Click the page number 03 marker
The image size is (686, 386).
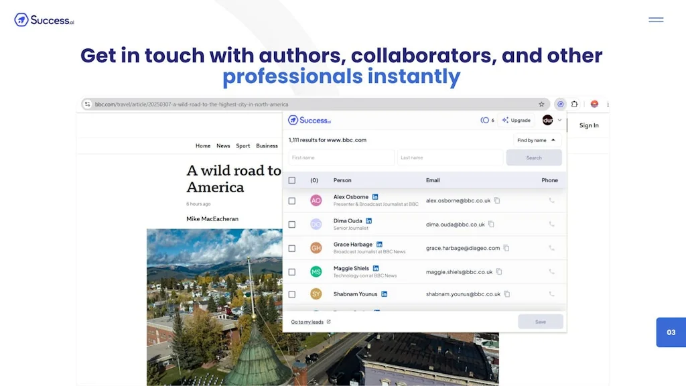pos(671,332)
